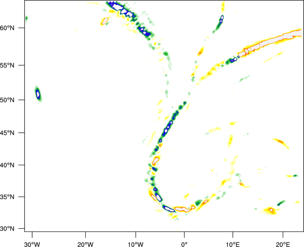The height and width of the screenshot is (247, 304).
Task: Click the 20°W longitude label
Action: tap(85, 244)
